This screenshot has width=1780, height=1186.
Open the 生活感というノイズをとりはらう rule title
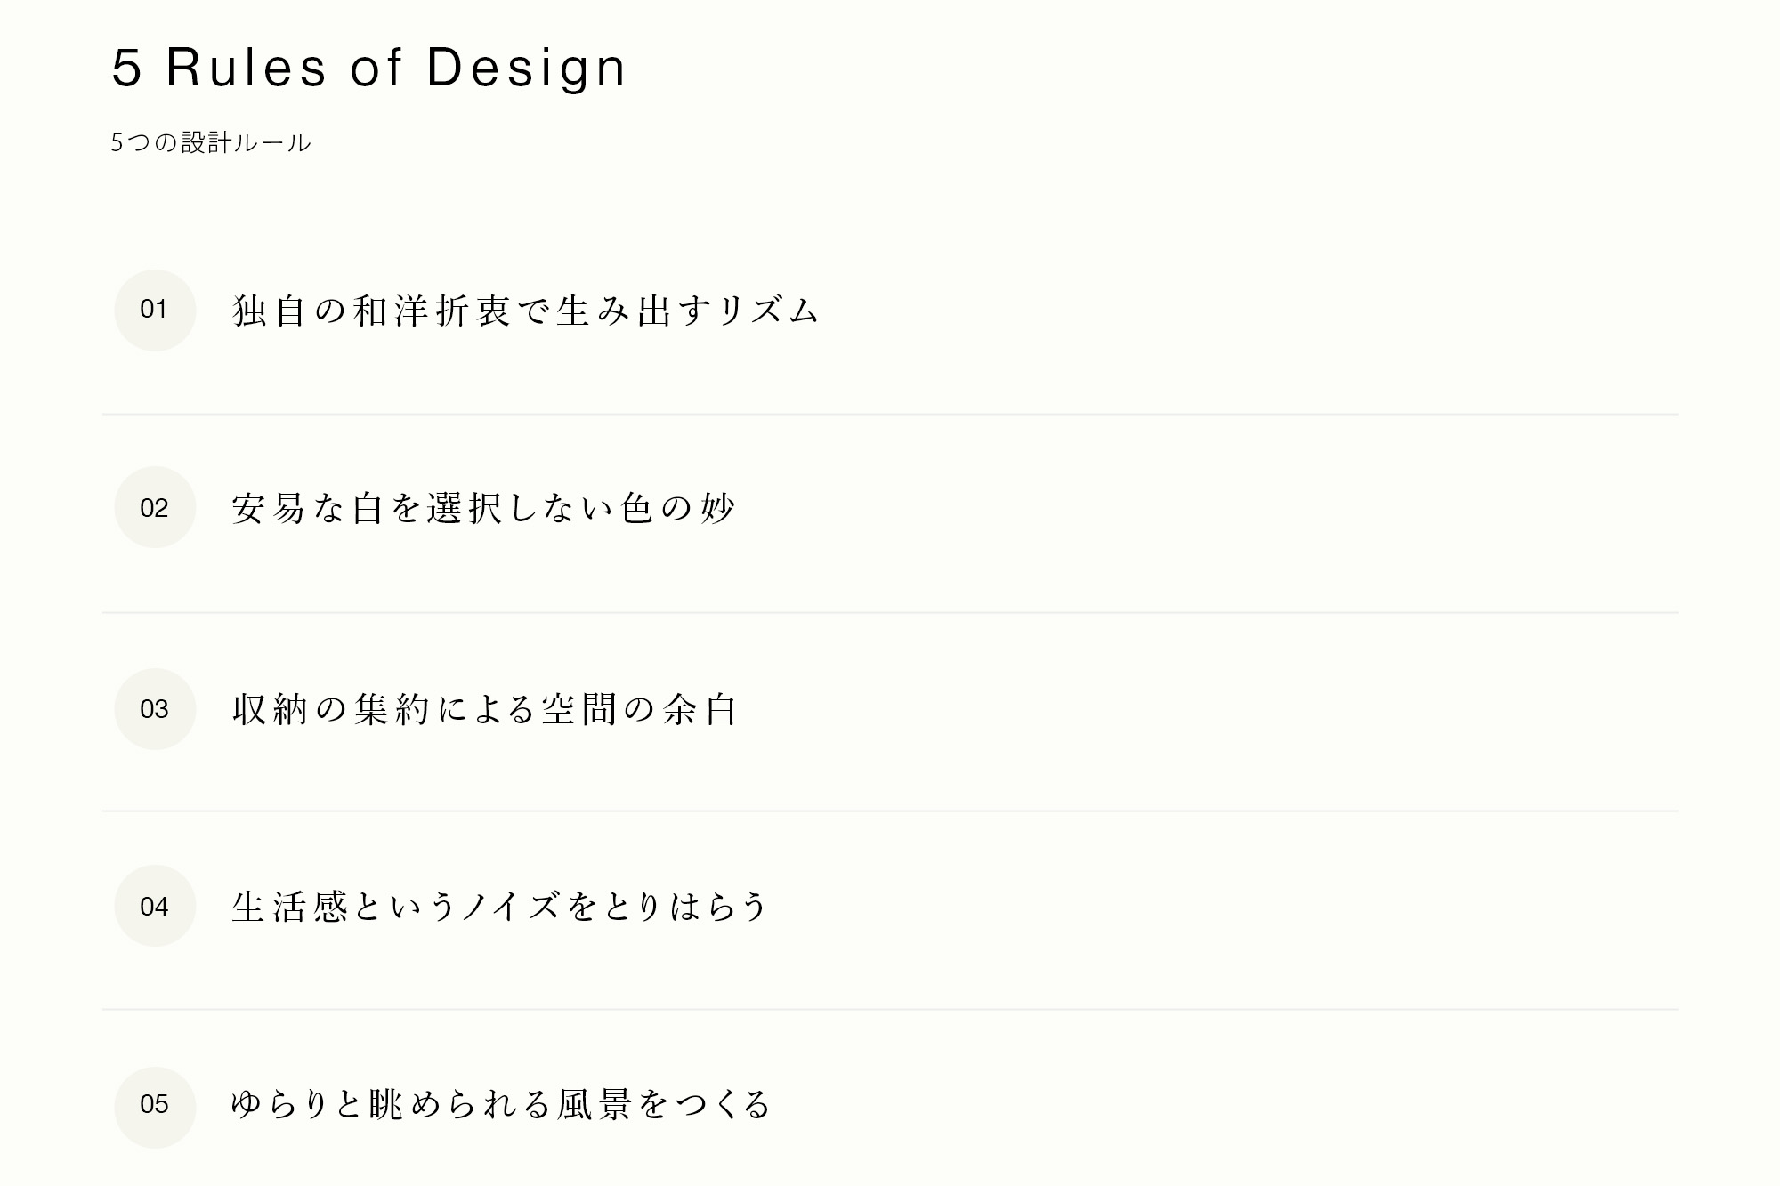(499, 908)
